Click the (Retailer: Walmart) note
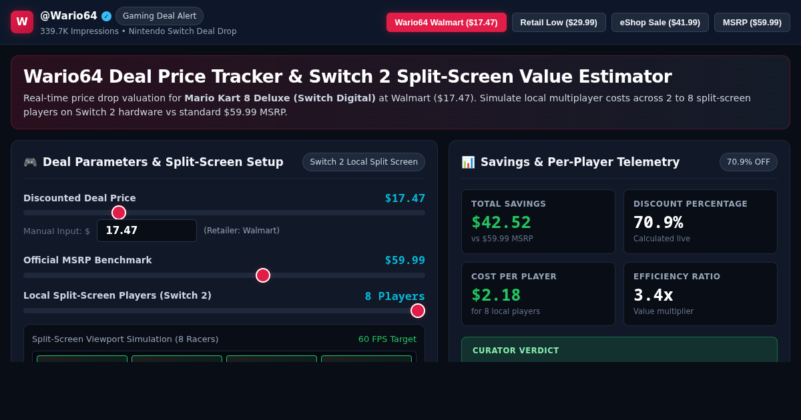Viewport: 801px width, 420px height. pos(242,231)
